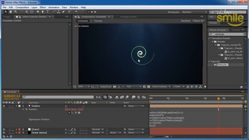Expand the [Елка] layer twirl arrow

16,129
